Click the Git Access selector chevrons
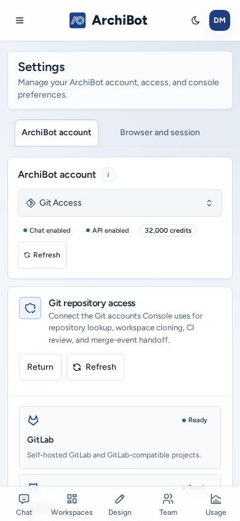240x521 pixels. (209, 203)
